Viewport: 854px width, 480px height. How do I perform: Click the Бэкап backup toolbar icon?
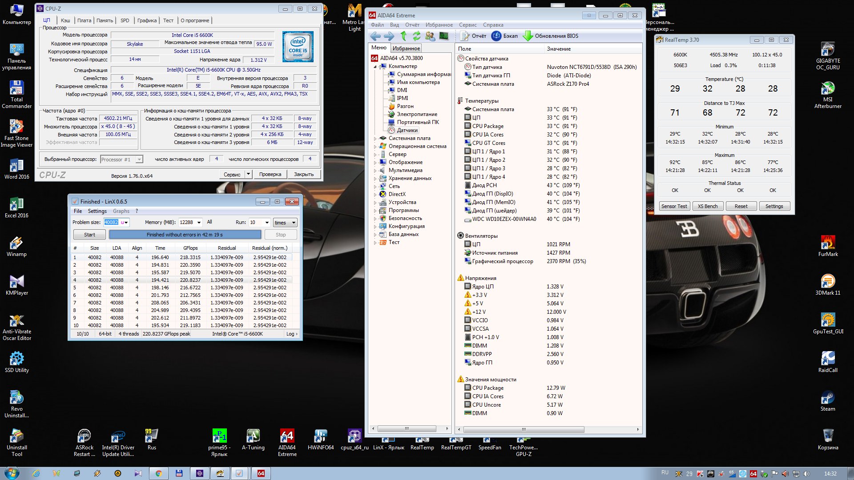point(496,36)
